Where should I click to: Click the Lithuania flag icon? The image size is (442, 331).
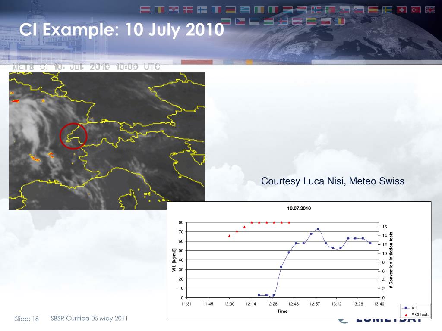point(311,21)
